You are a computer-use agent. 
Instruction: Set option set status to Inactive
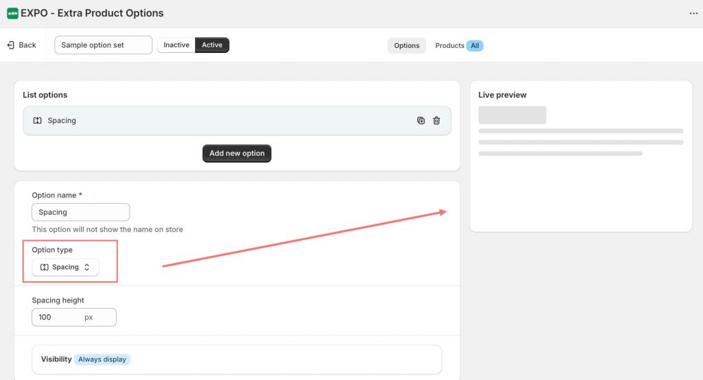[x=176, y=45]
